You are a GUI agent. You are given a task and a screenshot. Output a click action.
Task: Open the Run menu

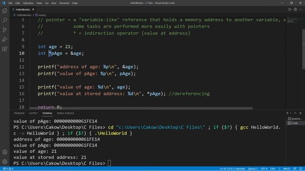pos(54,3)
